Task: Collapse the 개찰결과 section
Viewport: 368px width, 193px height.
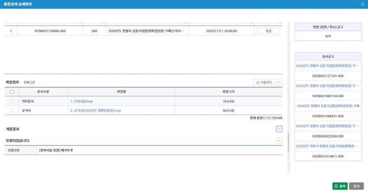Action: click(279, 129)
